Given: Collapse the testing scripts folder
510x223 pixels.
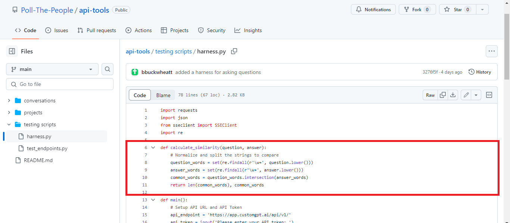Looking at the screenshot, I should pyautogui.click(x=9, y=124).
